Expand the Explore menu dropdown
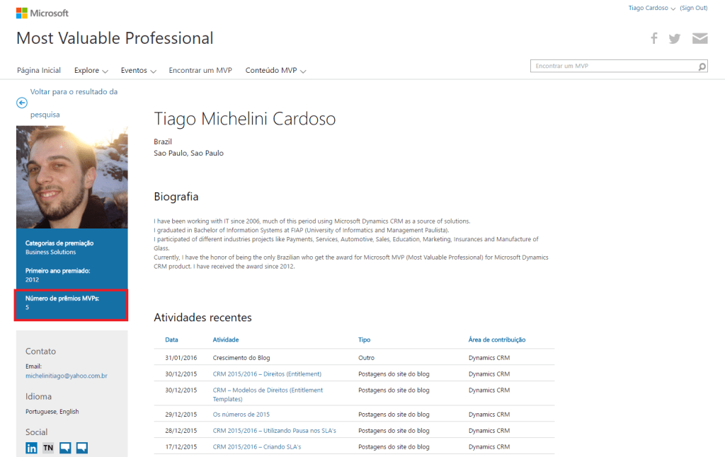The width and height of the screenshot is (725, 457). [x=91, y=71]
